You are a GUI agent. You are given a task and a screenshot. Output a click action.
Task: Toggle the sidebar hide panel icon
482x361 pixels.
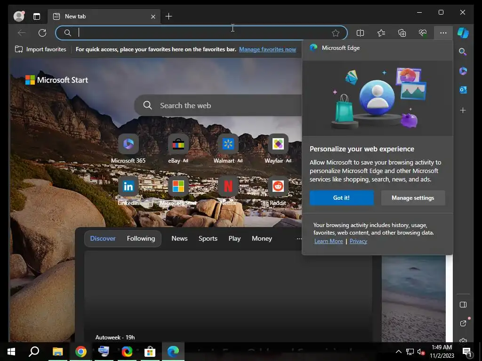pyautogui.click(x=463, y=305)
